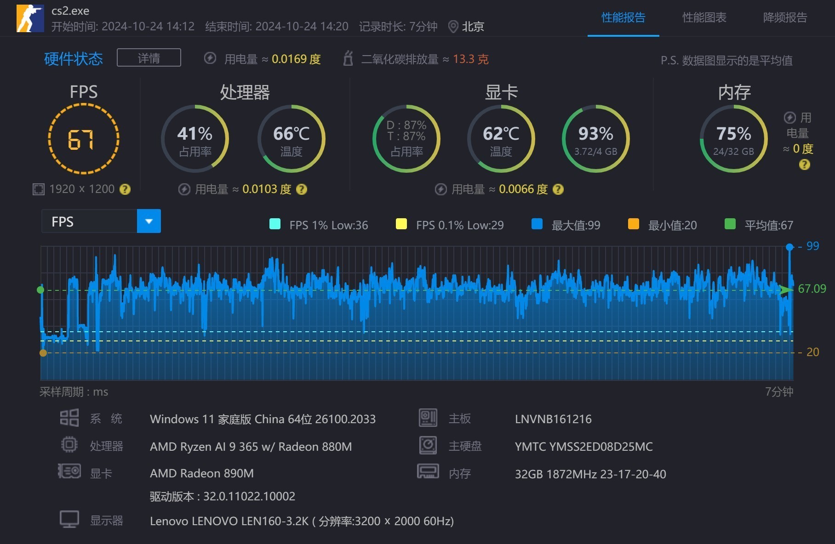Click the orange minimum 20 line marker

point(43,353)
